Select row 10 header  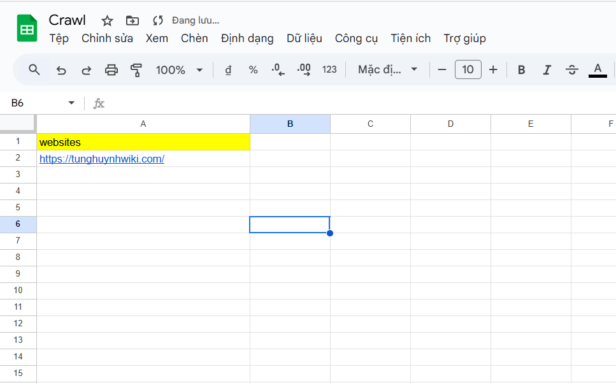(18, 291)
